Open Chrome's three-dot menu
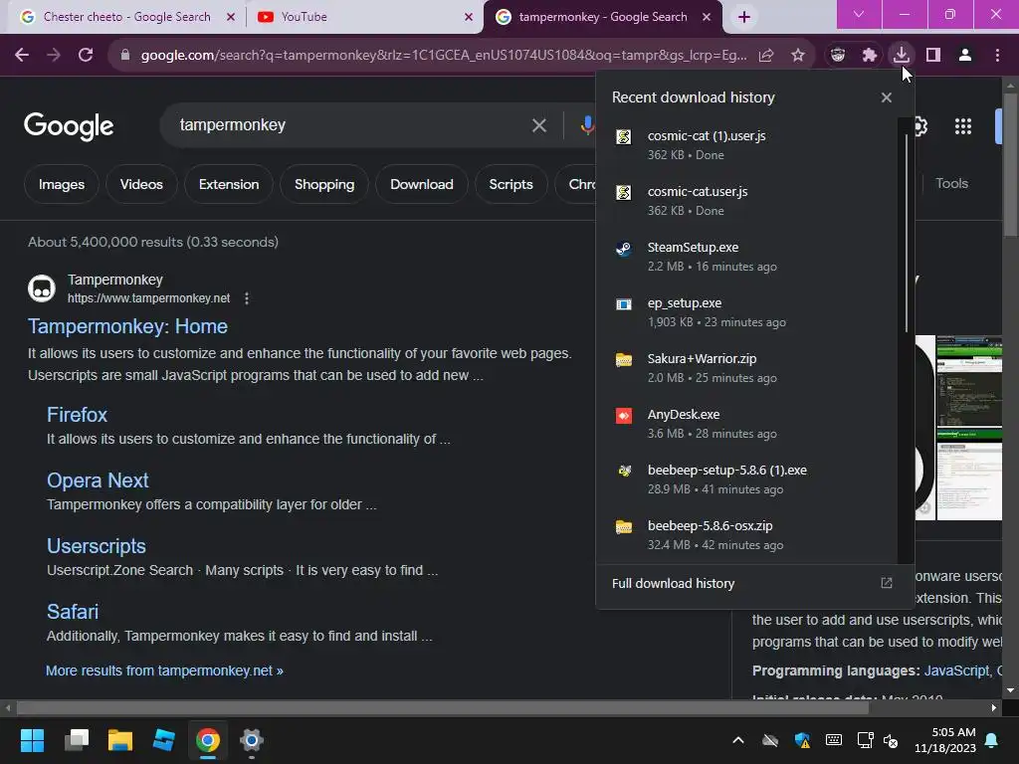 [x=997, y=56]
